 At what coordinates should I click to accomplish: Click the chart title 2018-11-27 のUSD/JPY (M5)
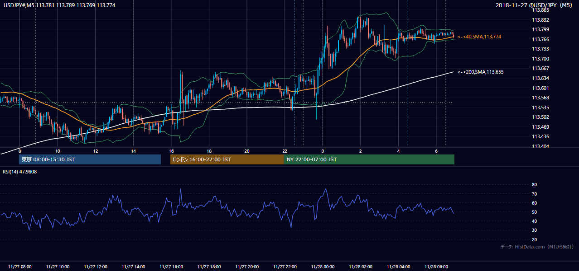coord(535,5)
